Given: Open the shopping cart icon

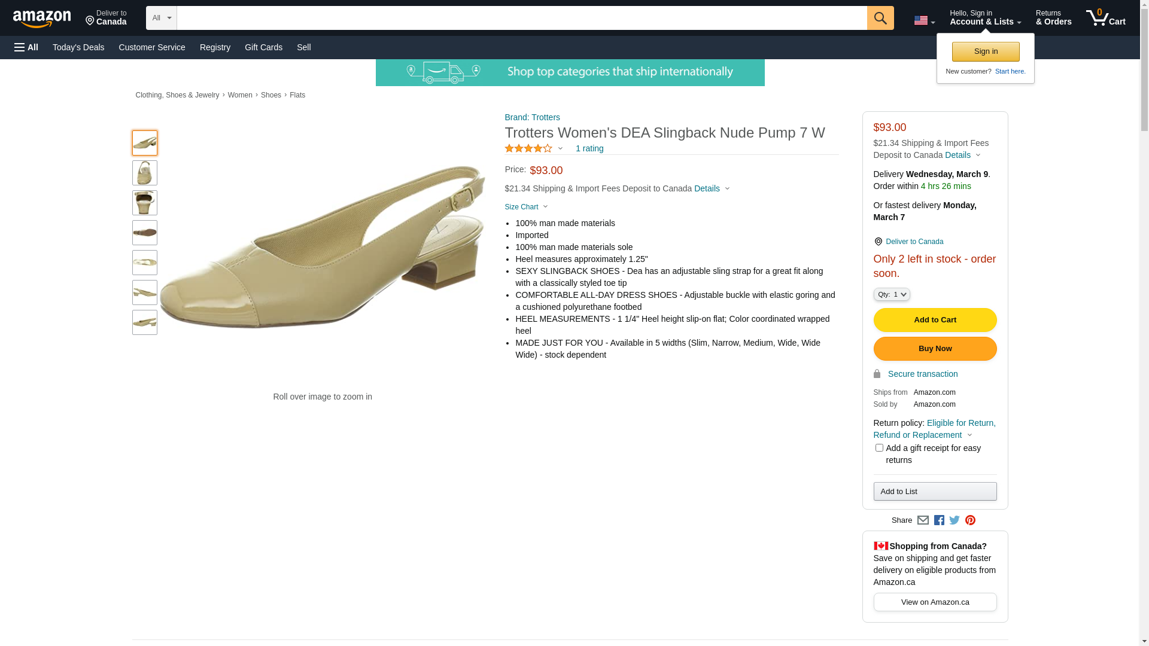Looking at the screenshot, I should pyautogui.click(x=1105, y=18).
